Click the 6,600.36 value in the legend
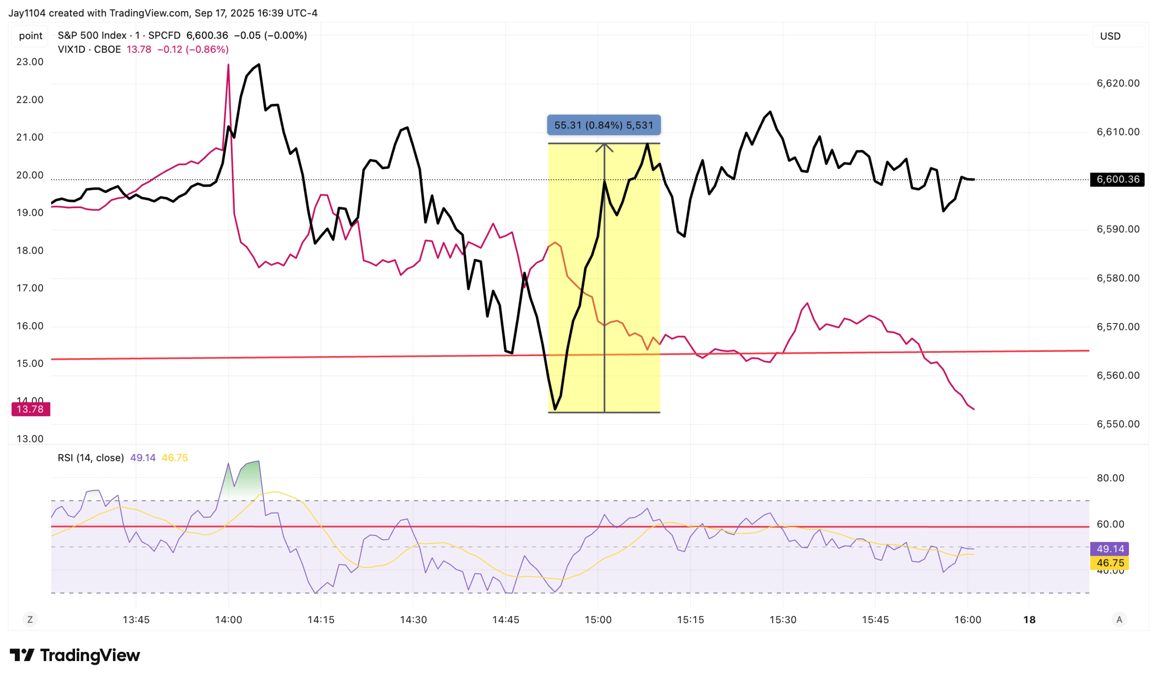The image size is (1157, 680). 207,35
